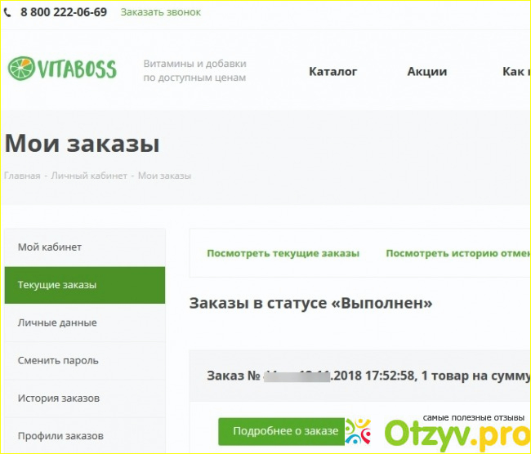Select the partially visible 'Как к' menu item
This screenshot has height=454, width=531.
coord(514,71)
